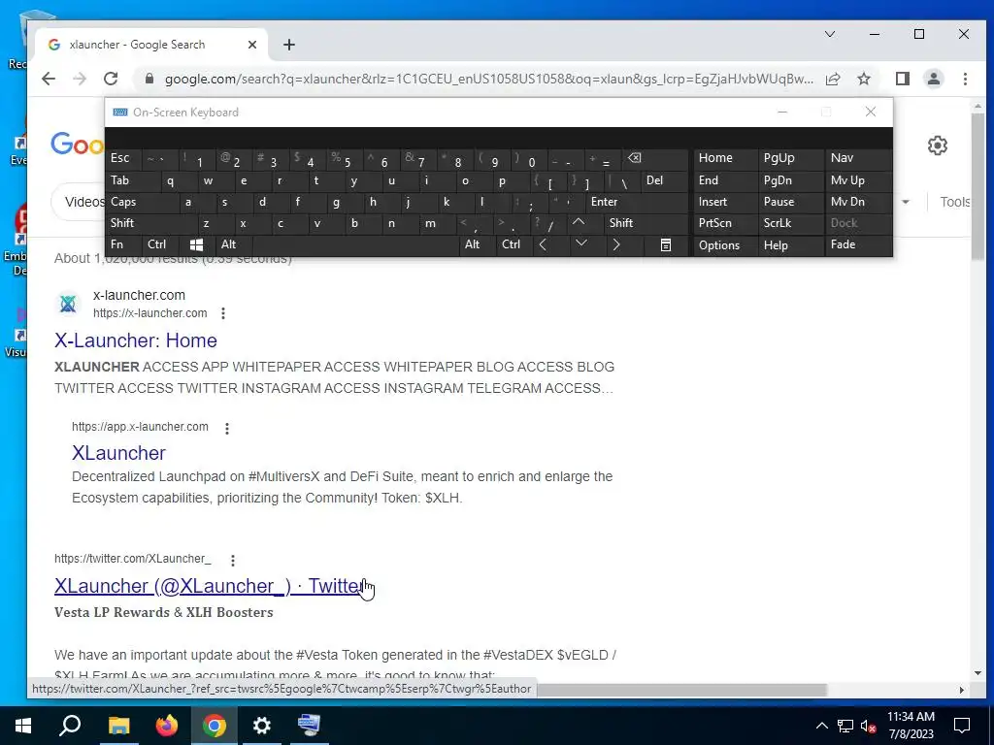Click the backspace key on On-Screen Keyboard
The image size is (994, 745).
coord(635,158)
